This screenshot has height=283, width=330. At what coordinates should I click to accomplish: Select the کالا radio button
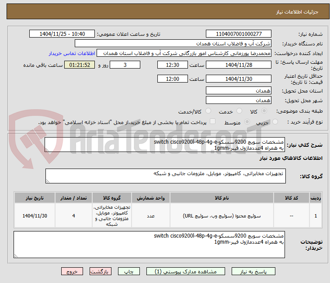(x=264, y=111)
